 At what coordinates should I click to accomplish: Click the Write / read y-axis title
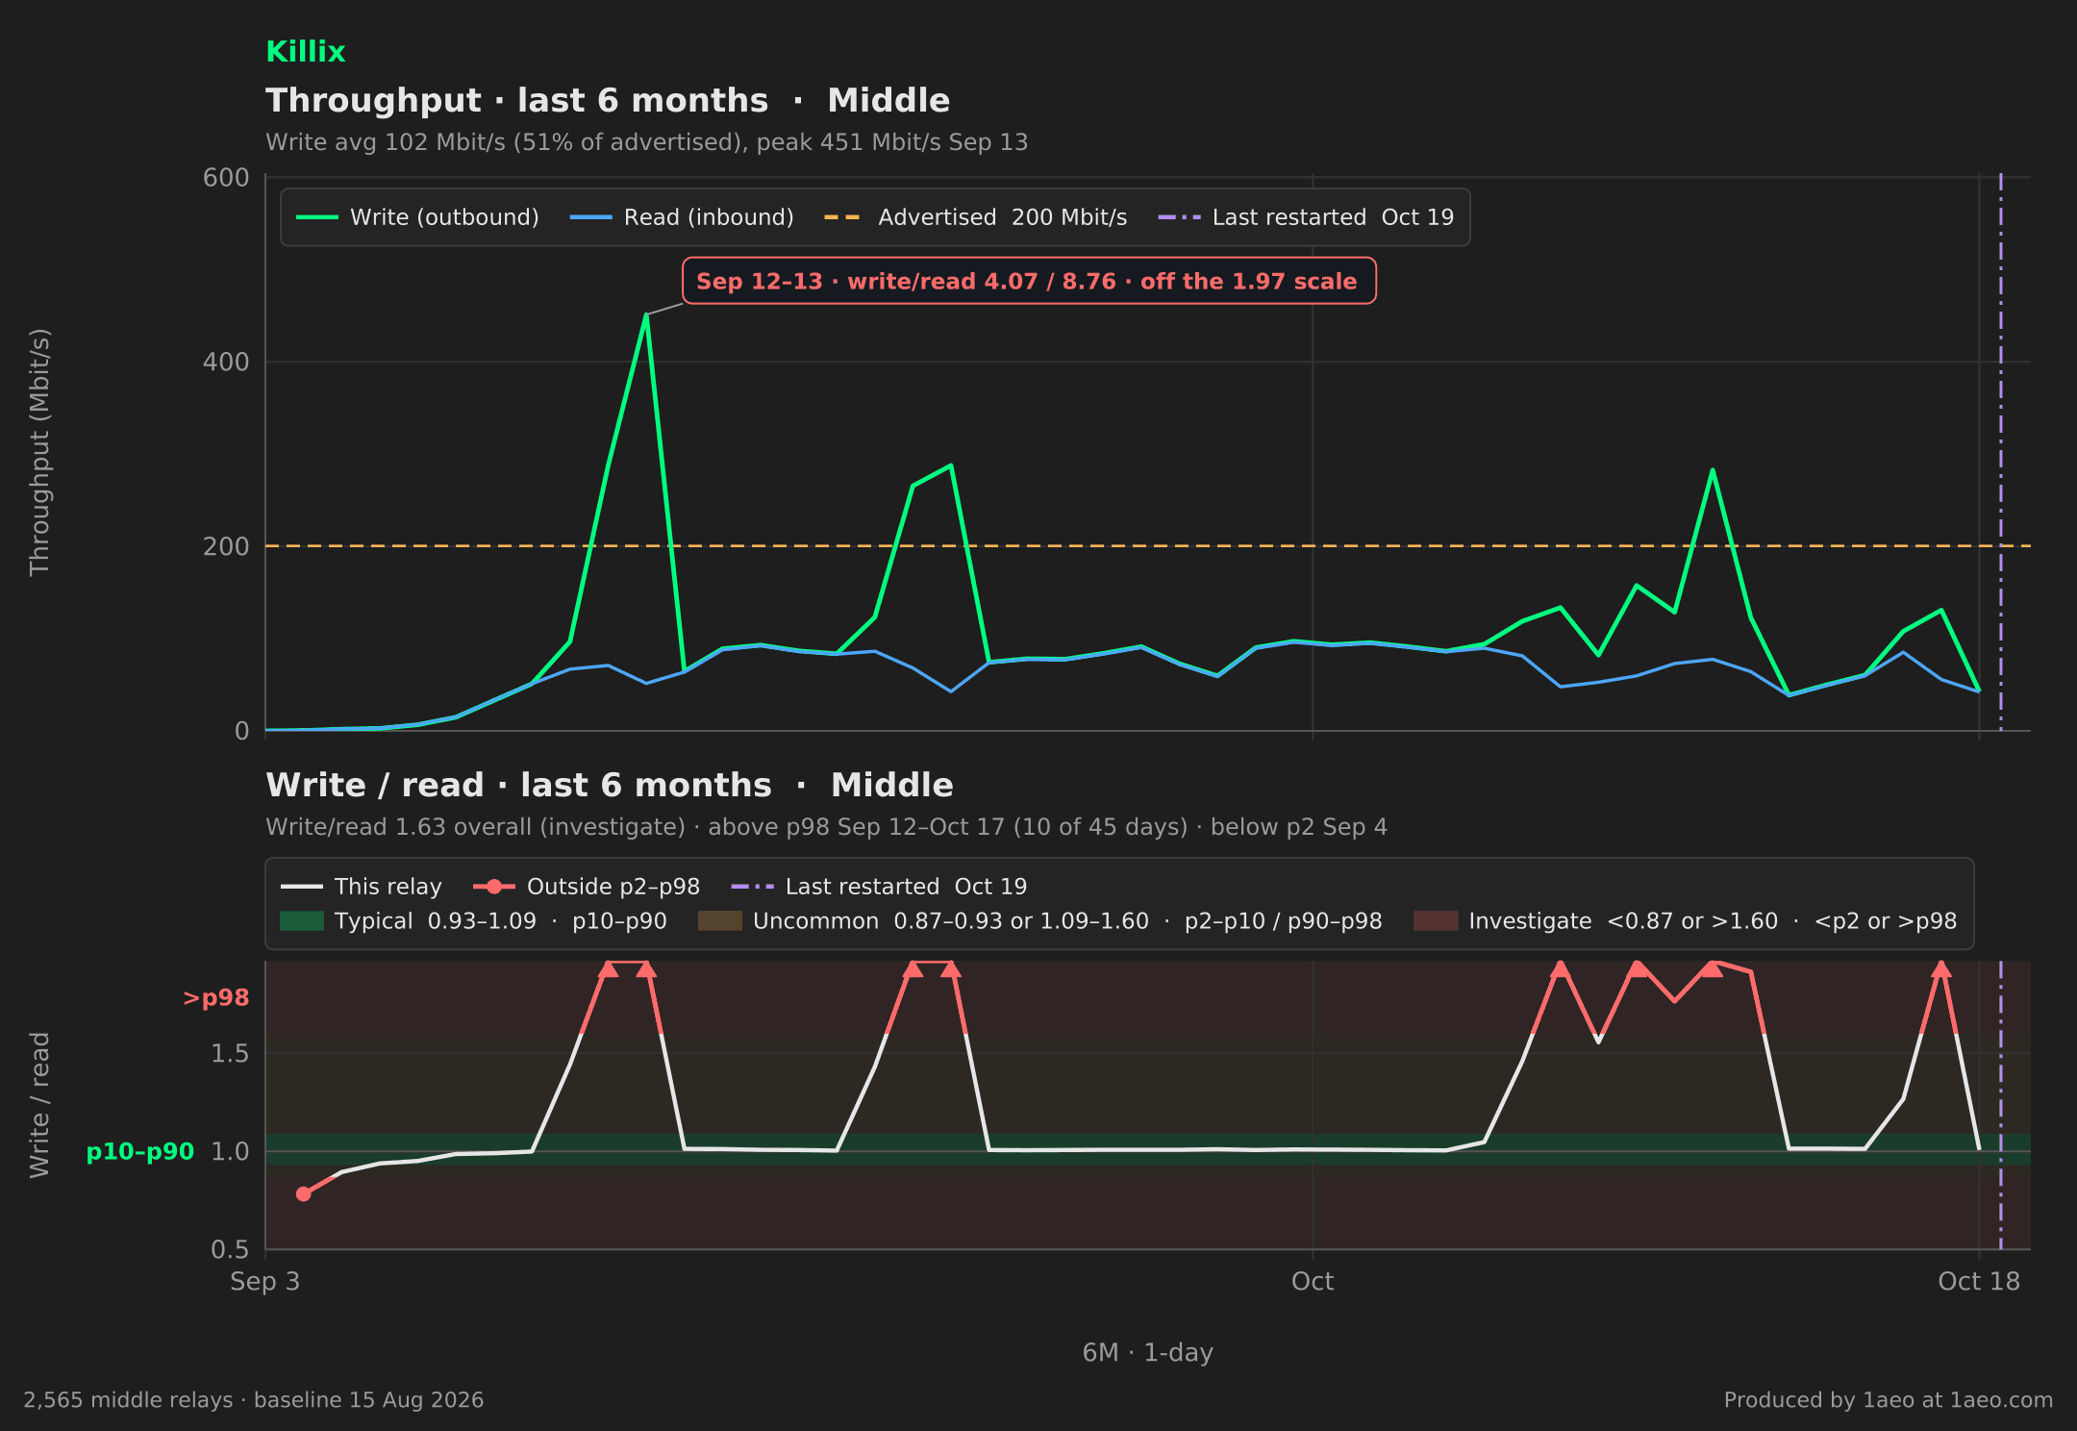point(39,1105)
